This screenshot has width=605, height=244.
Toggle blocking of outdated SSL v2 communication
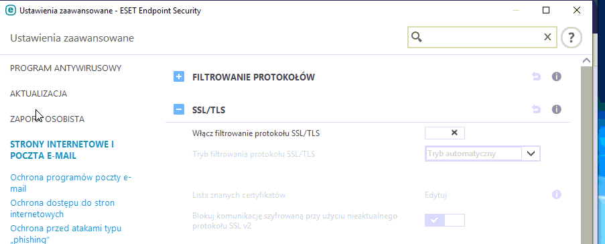tap(444, 220)
